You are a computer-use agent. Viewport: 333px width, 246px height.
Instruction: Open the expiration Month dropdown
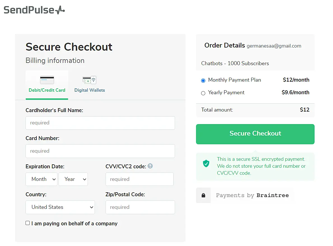(41, 179)
